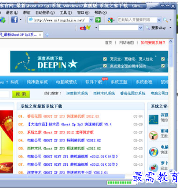The image size is (183, 190).
Task: Click the green Go arrow button
Action: (98, 20)
